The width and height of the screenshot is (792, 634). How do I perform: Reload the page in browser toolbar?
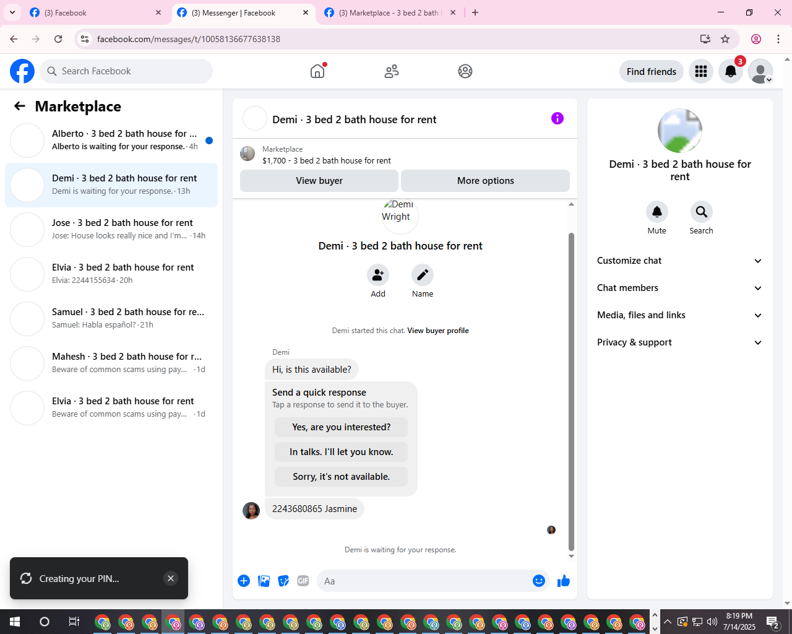(x=58, y=39)
